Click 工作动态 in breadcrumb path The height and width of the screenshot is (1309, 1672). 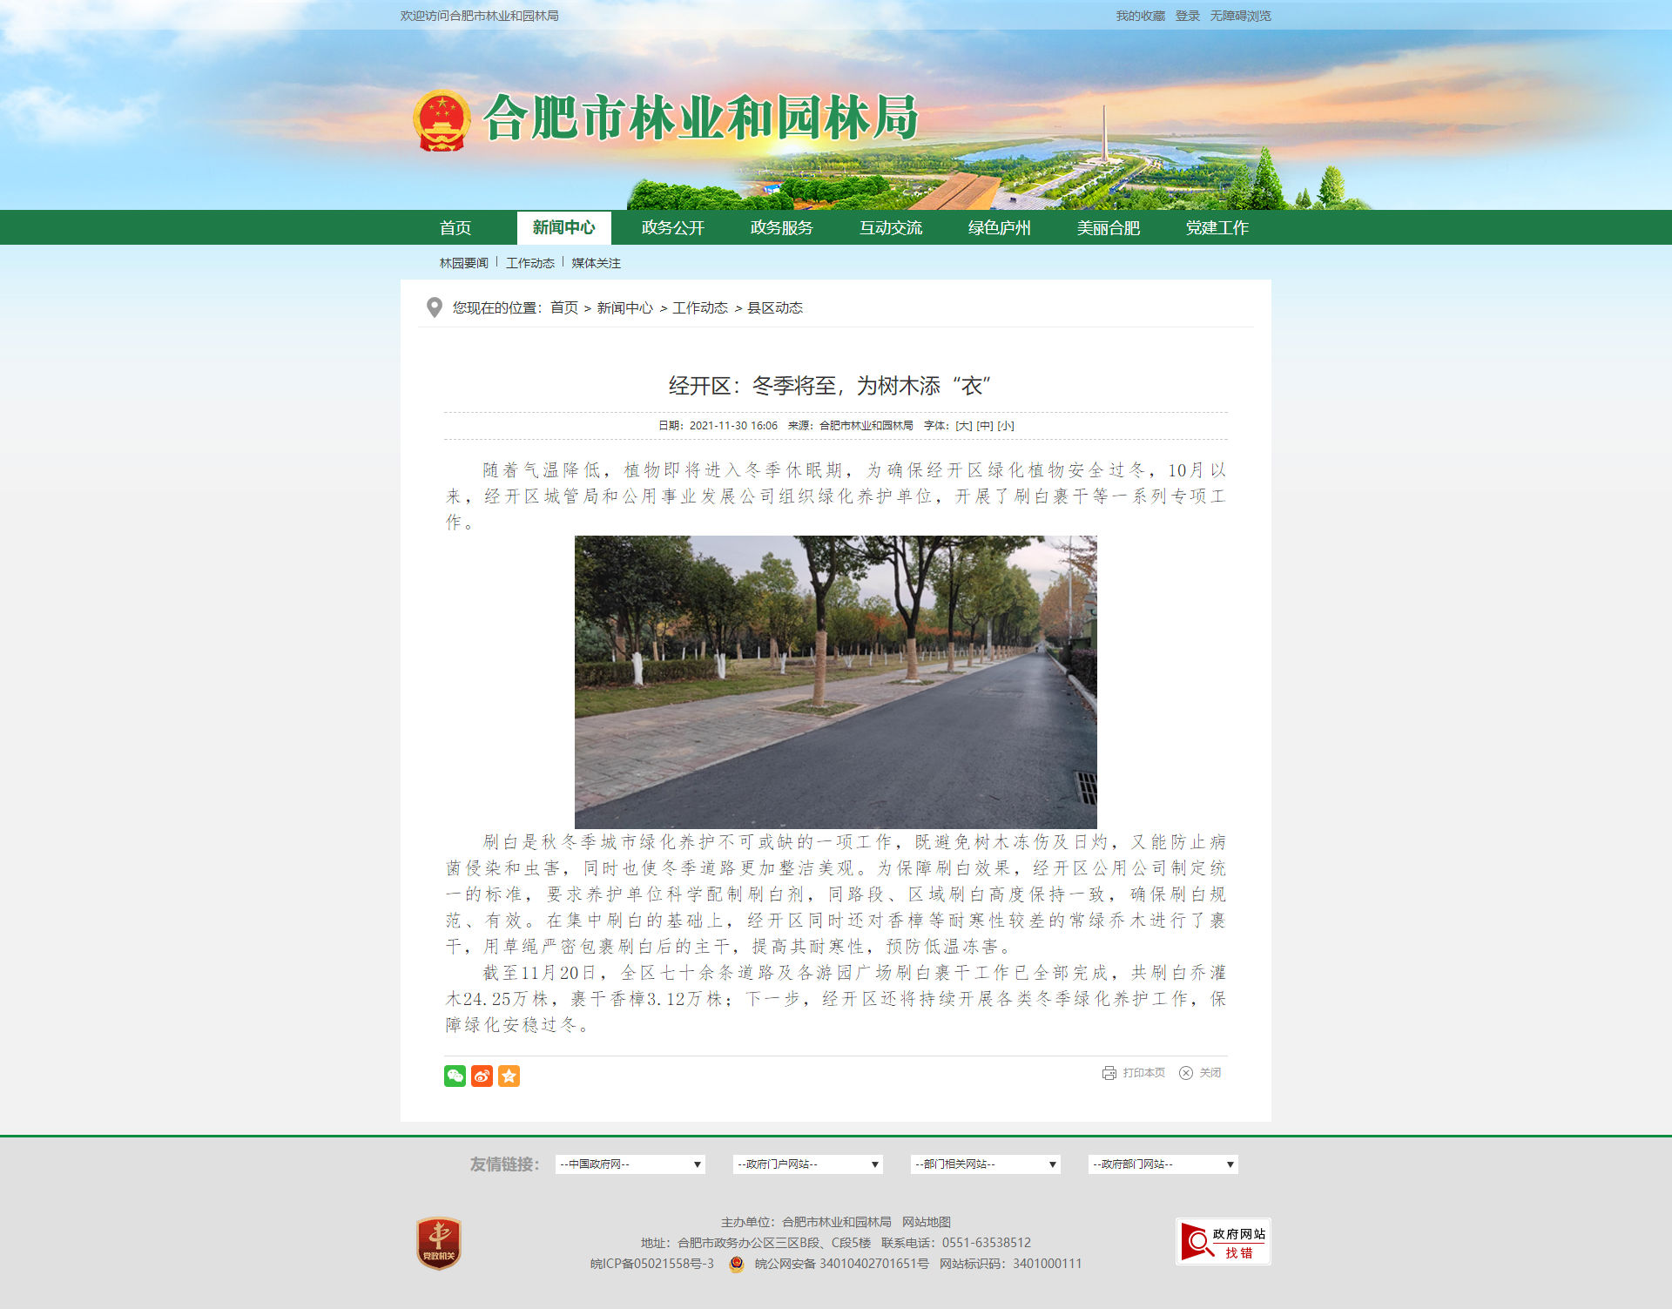click(699, 307)
